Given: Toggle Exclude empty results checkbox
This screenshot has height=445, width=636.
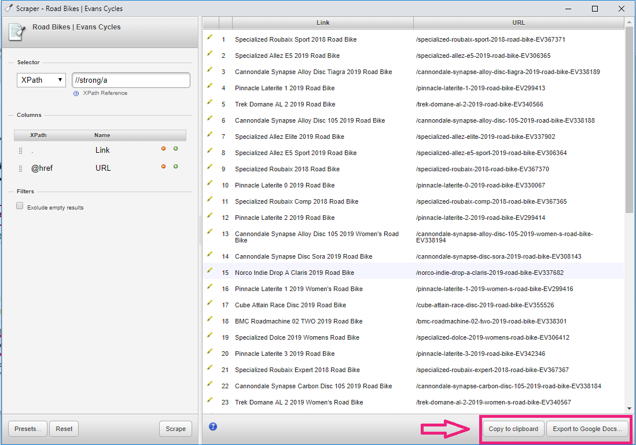Looking at the screenshot, I should [20, 205].
